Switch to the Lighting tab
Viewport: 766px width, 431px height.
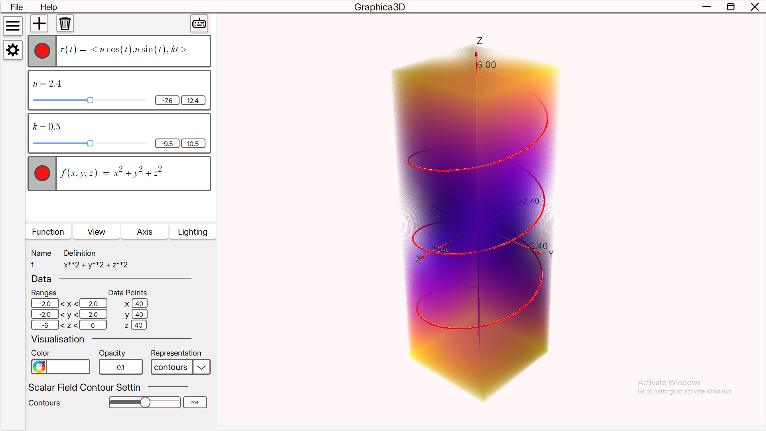coord(193,232)
